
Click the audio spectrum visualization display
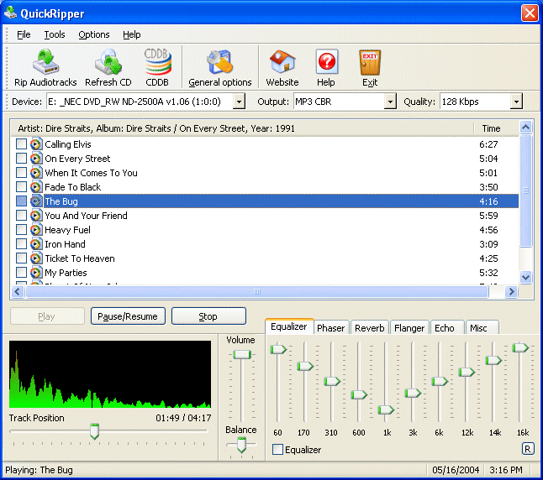click(x=110, y=373)
